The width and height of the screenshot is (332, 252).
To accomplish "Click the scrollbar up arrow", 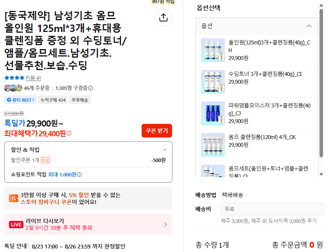I will click(x=321, y=5).
